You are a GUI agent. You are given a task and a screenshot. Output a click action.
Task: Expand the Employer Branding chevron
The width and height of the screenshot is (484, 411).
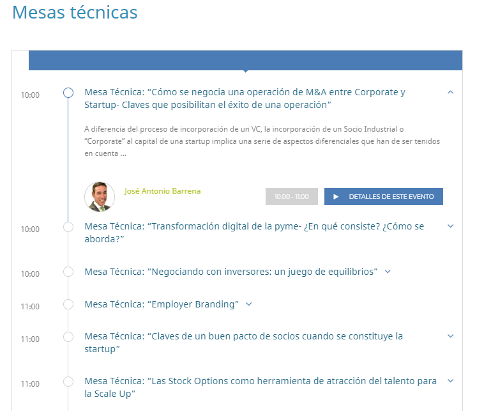pyautogui.click(x=249, y=304)
